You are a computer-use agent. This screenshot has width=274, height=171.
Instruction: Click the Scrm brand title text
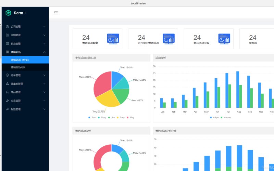[x=18, y=13]
